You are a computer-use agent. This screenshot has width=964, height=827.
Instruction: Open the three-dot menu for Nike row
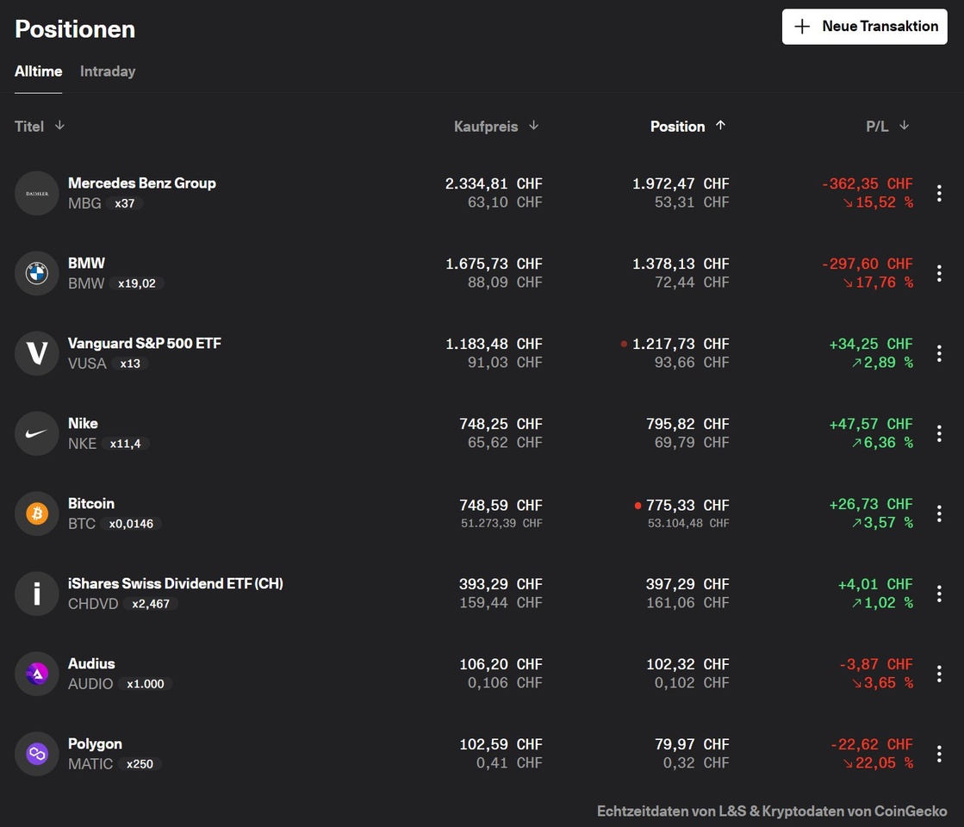(939, 433)
